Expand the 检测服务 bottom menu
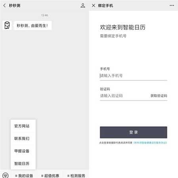The image size is (178, 178). 76,176
